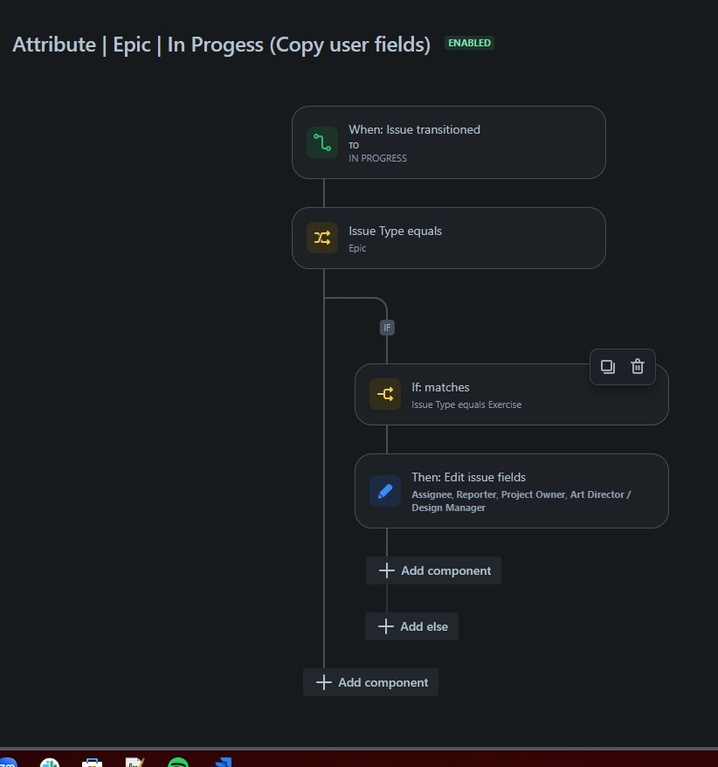Select the If: matches condition block
This screenshot has height=767, width=718.
(512, 394)
